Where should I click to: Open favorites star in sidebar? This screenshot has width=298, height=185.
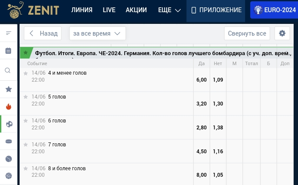[8, 89]
